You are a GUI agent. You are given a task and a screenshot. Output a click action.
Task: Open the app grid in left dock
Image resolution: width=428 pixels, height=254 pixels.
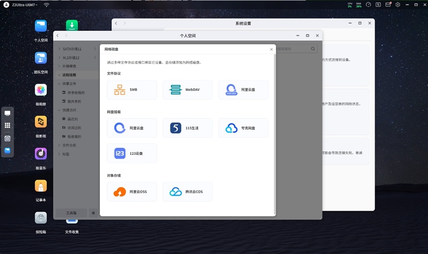pyautogui.click(x=7, y=125)
